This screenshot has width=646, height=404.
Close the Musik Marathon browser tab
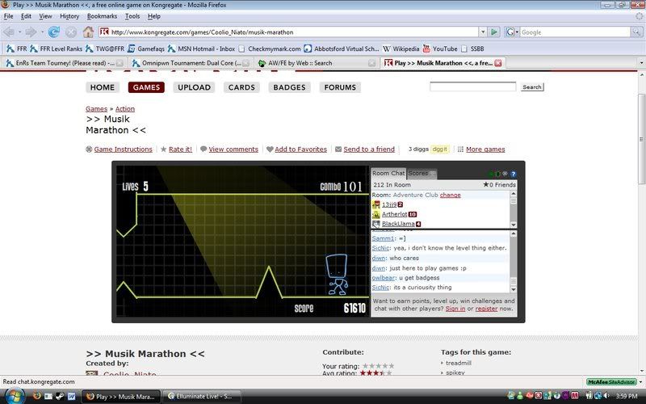click(x=498, y=63)
